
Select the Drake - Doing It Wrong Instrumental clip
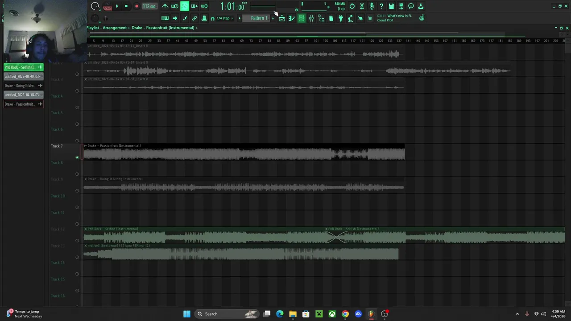tap(244, 185)
